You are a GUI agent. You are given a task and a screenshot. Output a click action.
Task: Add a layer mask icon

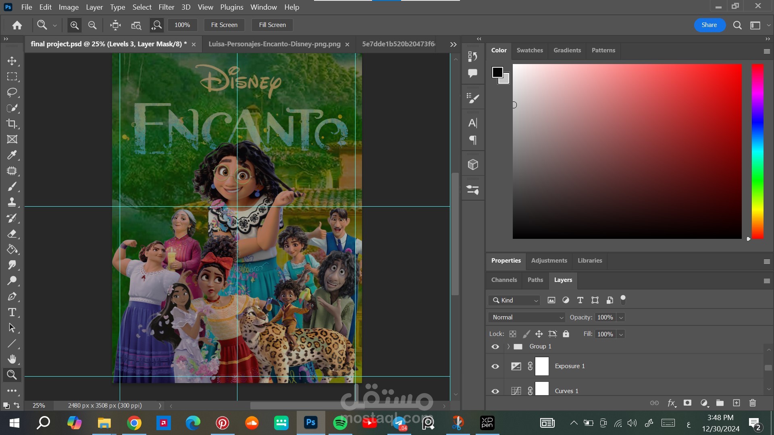tap(687, 403)
